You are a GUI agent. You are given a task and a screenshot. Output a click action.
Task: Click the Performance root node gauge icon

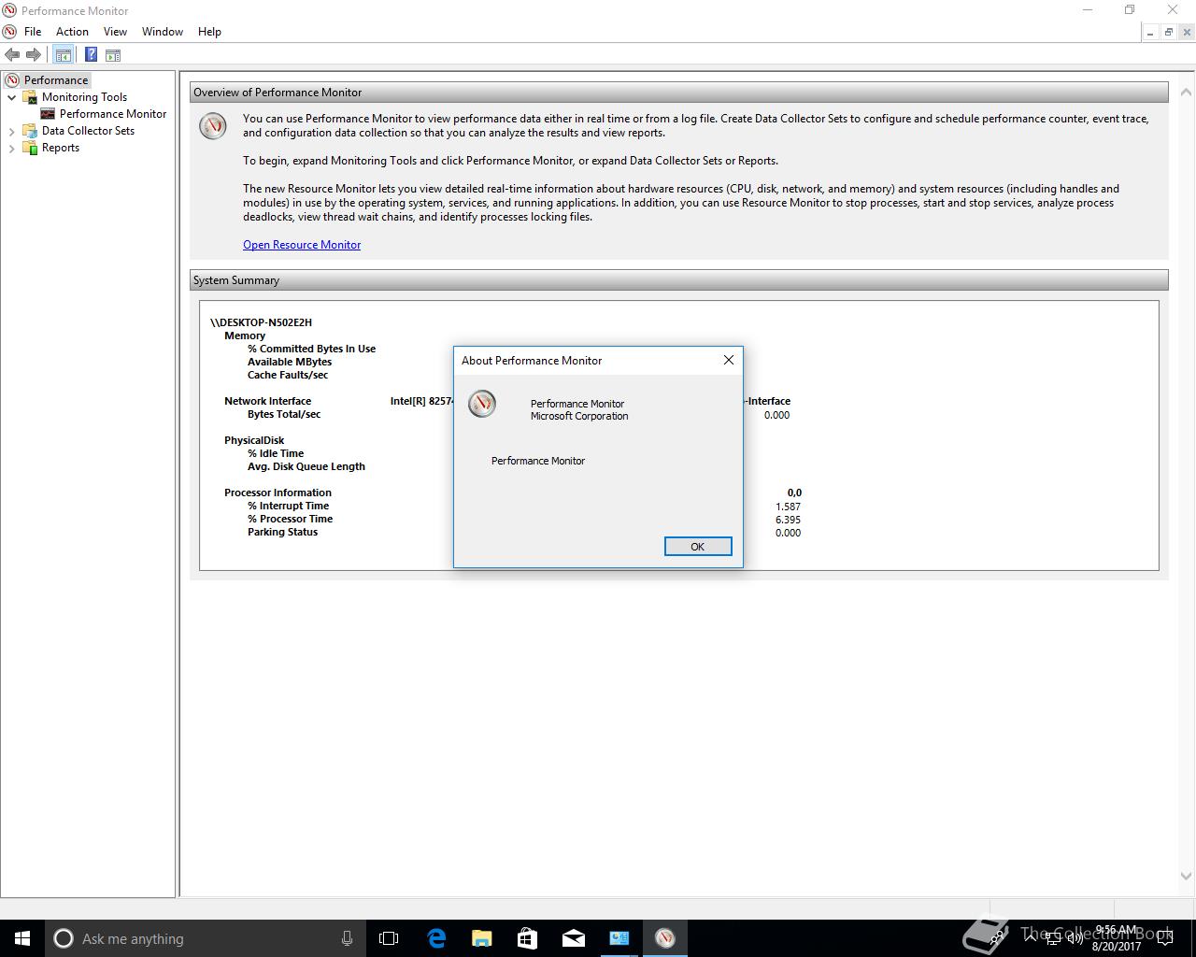pos(12,80)
